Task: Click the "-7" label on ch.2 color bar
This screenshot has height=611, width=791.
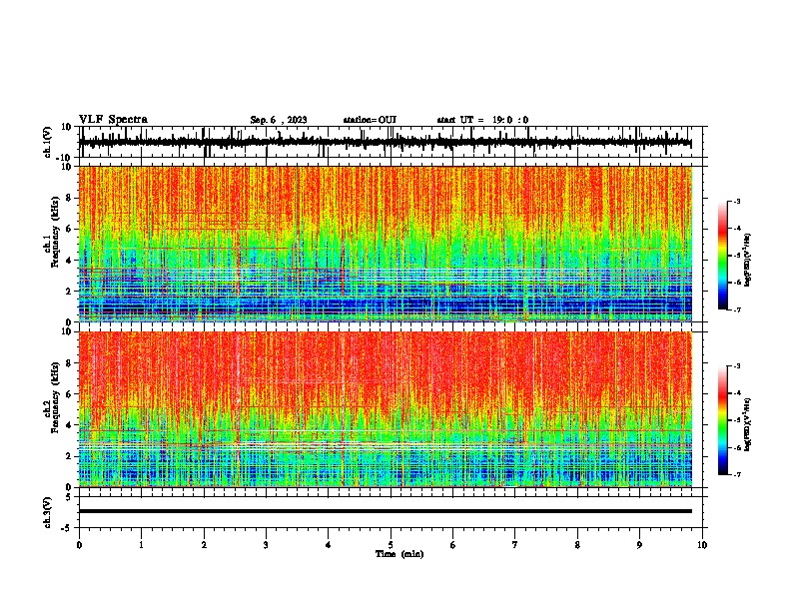Action: (x=737, y=474)
